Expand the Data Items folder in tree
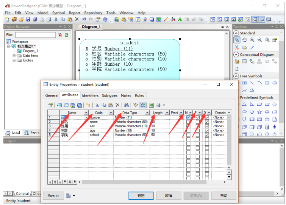This screenshot has height=205, width=286. pyautogui.click(x=14, y=55)
